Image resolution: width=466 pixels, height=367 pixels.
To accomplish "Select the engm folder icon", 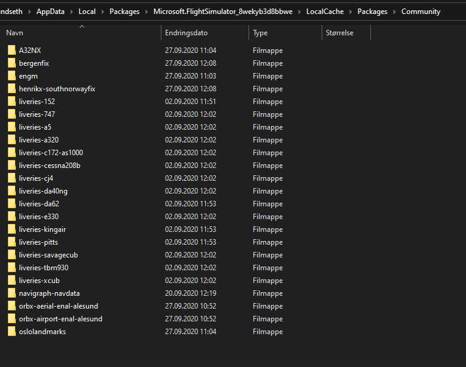I will pyautogui.click(x=12, y=75).
